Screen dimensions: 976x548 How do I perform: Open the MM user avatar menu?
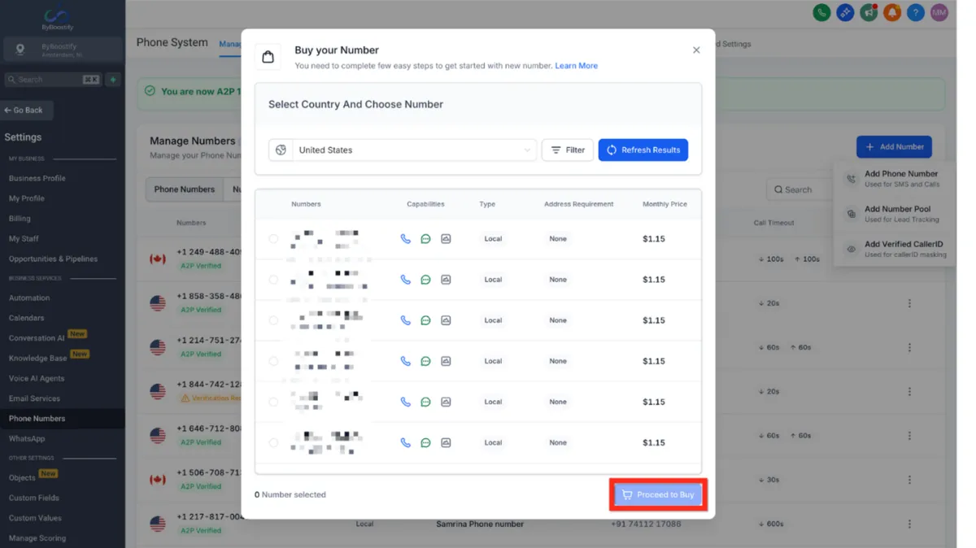click(x=939, y=12)
